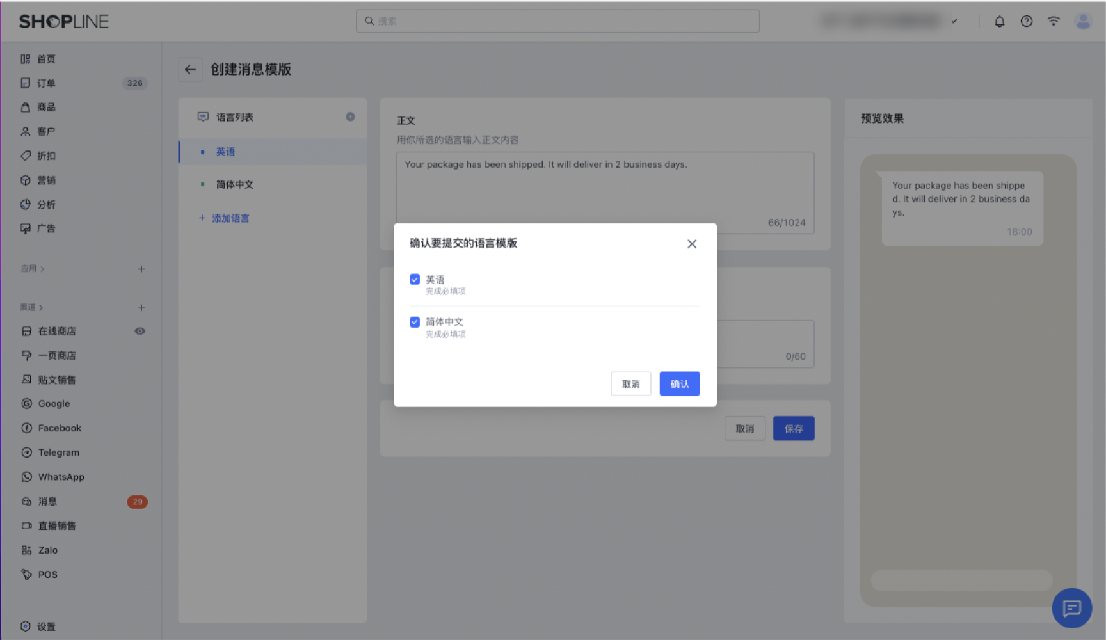Click the 在线商店 online store icon

point(27,331)
